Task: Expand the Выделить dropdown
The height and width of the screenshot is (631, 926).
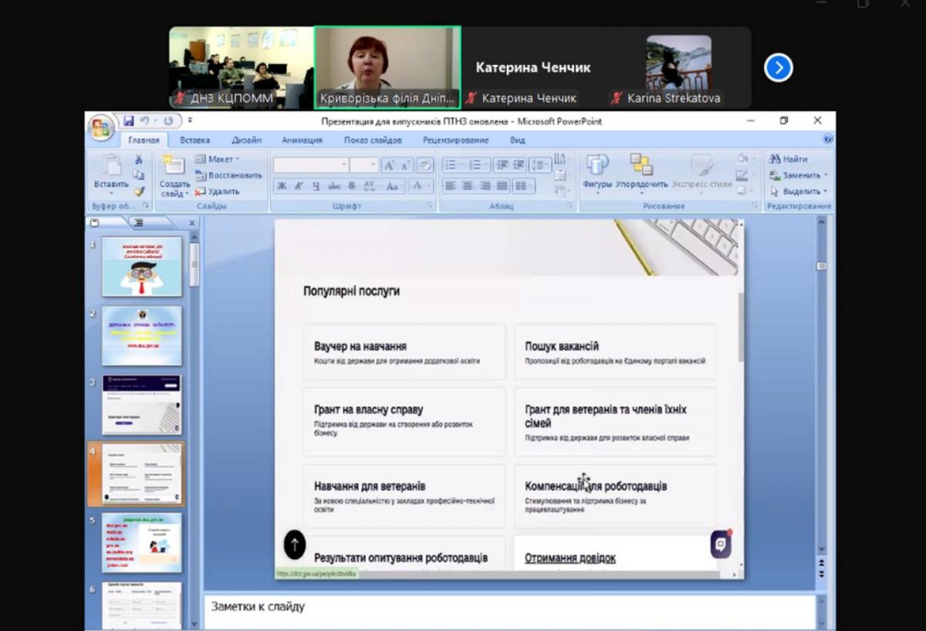Action: pos(799,192)
